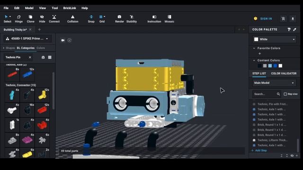
Task: Switch to the Shapes tab
Action: tap(10, 48)
